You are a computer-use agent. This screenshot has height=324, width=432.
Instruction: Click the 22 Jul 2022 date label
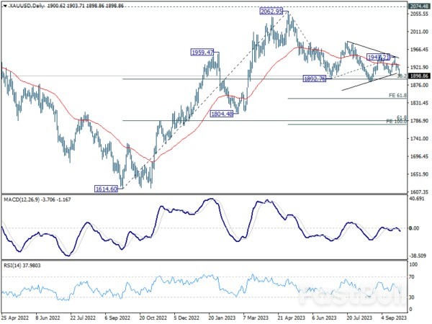click(x=83, y=318)
